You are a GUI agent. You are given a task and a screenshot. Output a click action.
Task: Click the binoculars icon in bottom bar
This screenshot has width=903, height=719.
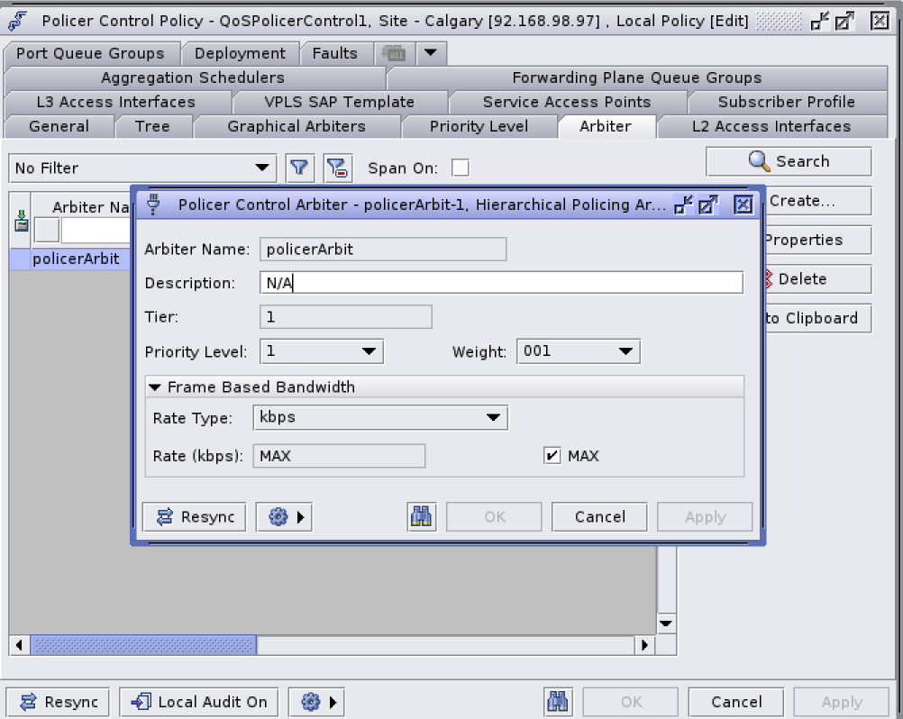(559, 702)
